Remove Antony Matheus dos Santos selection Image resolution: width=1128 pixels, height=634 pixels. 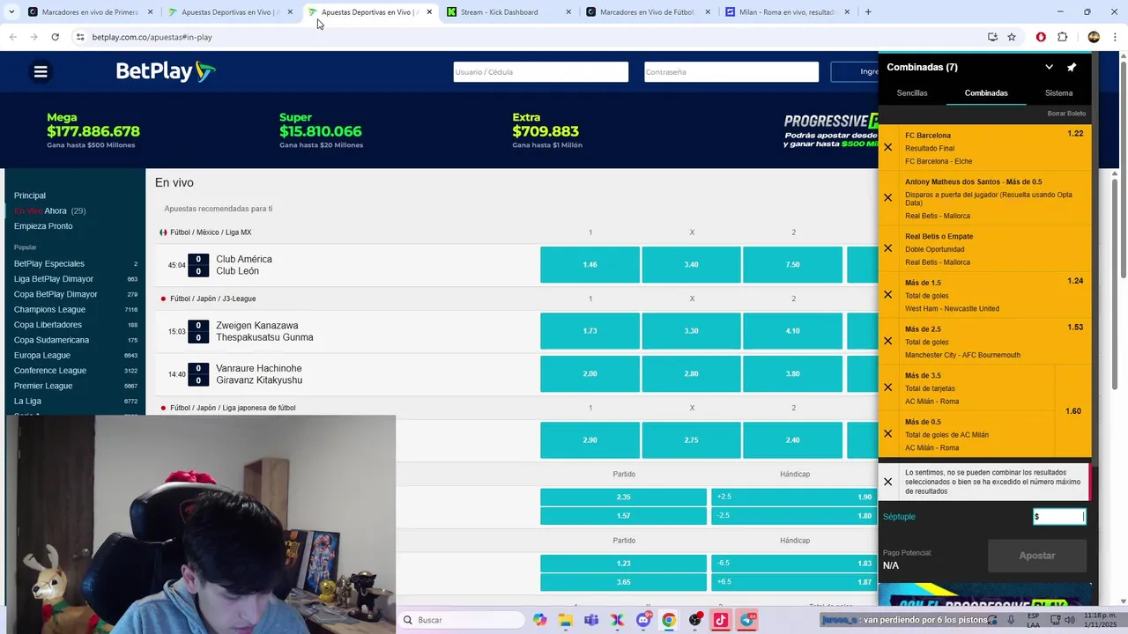tap(887, 198)
